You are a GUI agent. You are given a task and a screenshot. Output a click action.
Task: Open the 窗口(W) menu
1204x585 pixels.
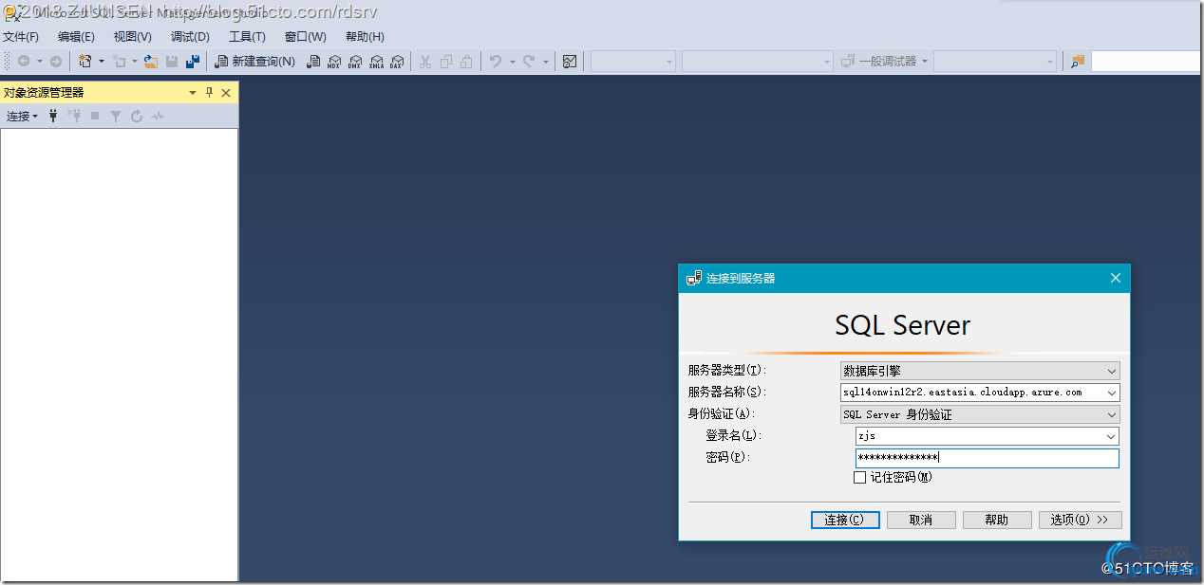coord(306,37)
